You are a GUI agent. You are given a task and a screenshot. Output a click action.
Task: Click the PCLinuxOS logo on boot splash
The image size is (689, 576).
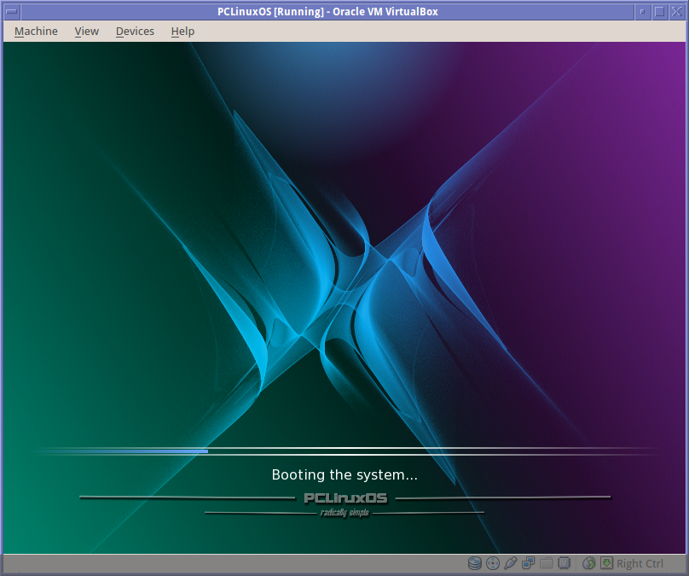pyautogui.click(x=344, y=498)
